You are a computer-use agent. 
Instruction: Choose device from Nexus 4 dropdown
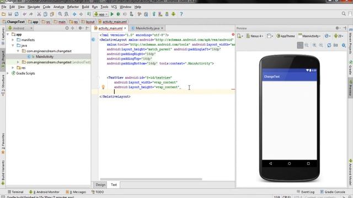pyautogui.click(x=255, y=36)
